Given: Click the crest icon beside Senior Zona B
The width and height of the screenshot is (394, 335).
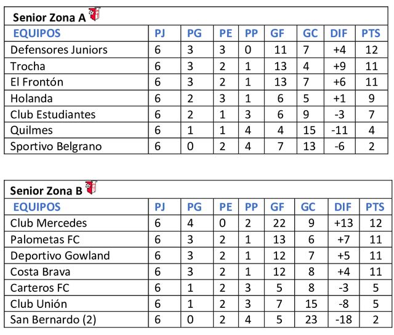Looking at the screenshot, I should point(90,188).
